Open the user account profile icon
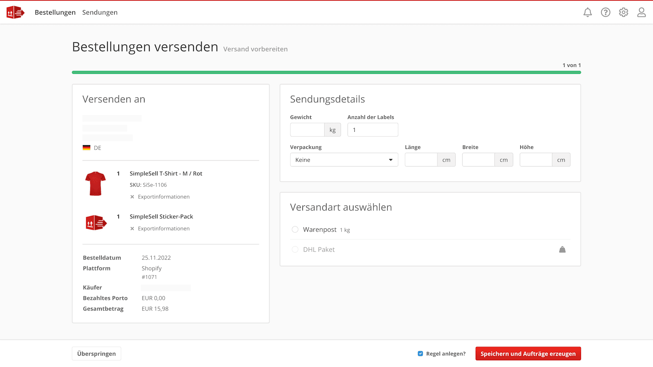The image size is (653, 367). [642, 12]
